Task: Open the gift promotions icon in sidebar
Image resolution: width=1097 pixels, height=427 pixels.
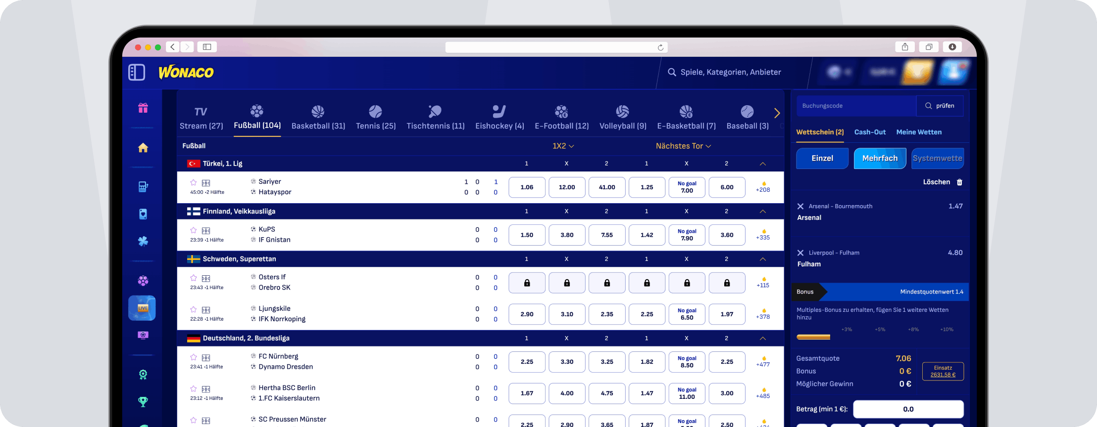Action: point(143,108)
